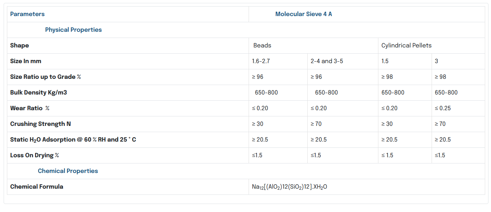Select the Size In mm label

click(x=26, y=61)
